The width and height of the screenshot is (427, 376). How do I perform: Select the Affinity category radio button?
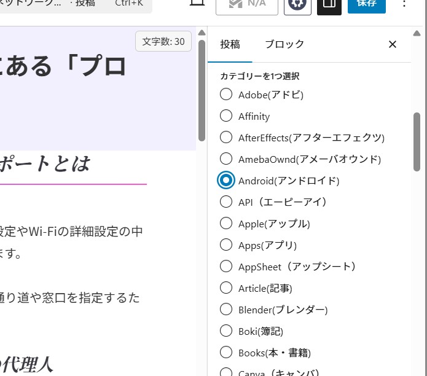pos(226,116)
